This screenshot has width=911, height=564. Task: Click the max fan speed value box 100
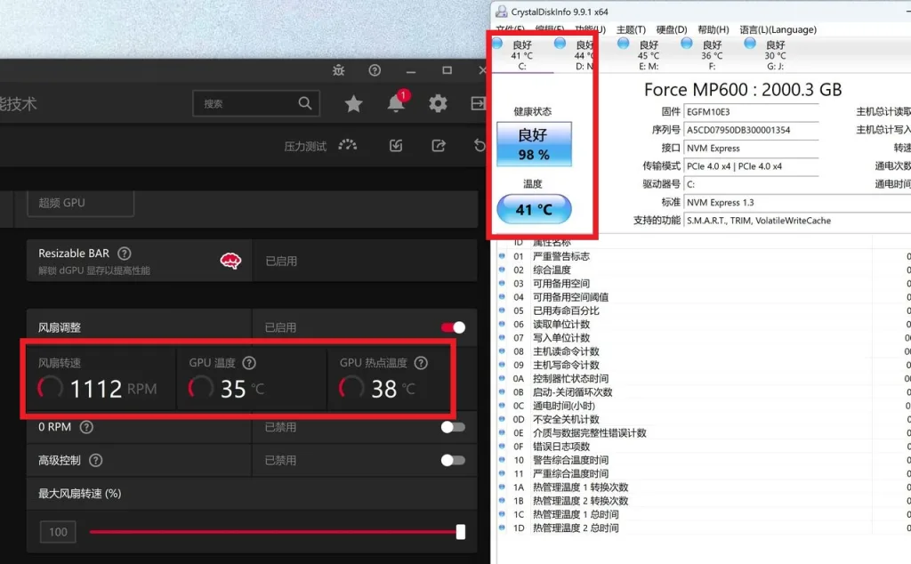[58, 532]
